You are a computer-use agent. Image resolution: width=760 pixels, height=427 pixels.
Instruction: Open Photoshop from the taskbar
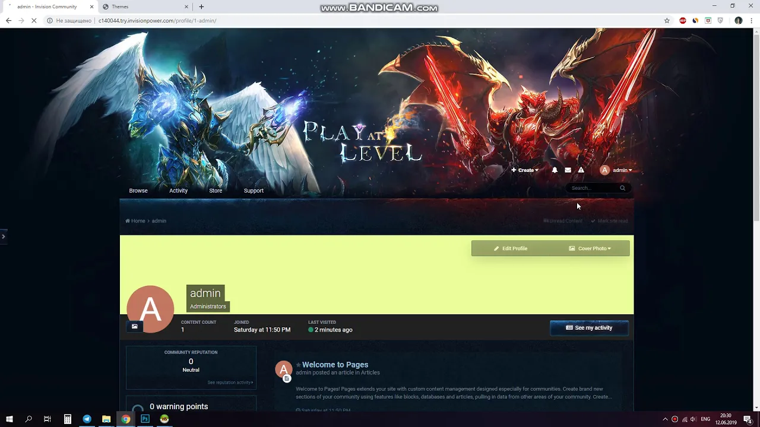145,419
